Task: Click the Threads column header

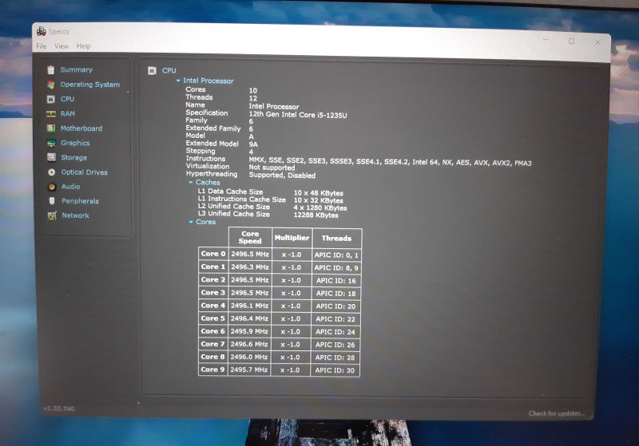Action: [336, 238]
